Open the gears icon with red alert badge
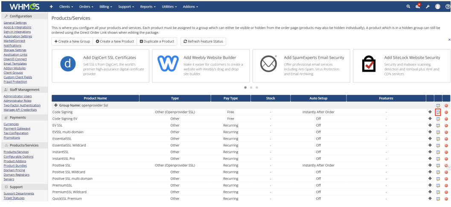 click(418, 6)
